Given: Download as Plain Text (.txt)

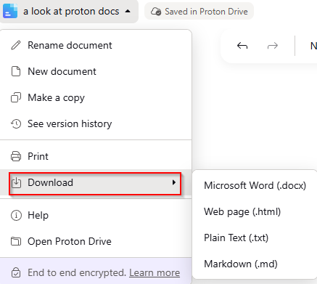Looking at the screenshot, I should [x=255, y=238].
